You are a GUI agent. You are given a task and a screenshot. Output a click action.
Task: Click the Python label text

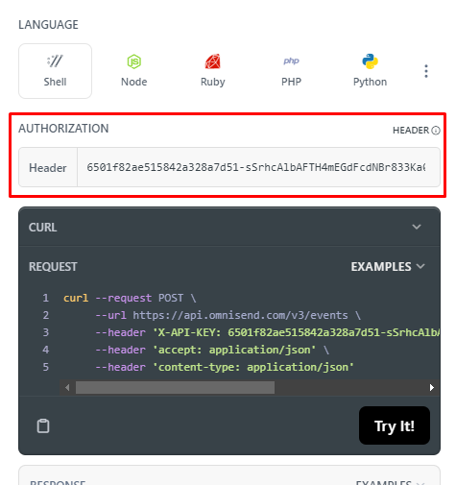coord(370,82)
